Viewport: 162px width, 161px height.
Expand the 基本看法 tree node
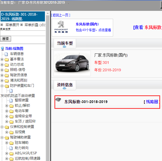click(x=2, y=59)
